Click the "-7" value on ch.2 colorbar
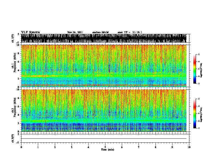Screen dimensions: 213x165 click(198, 128)
